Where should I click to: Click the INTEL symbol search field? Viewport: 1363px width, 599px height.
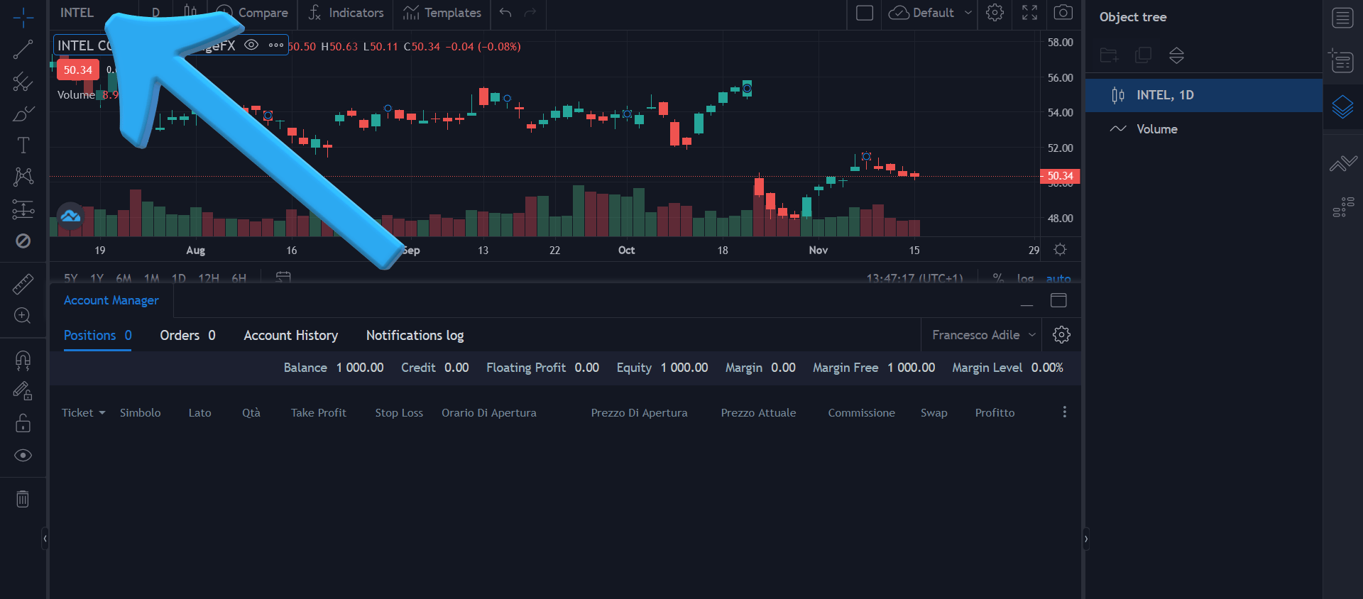[x=77, y=12]
